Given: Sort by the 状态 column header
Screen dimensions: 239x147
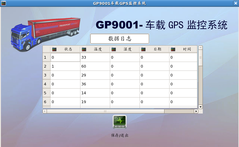Looking at the screenshot, I should (x=65, y=49).
